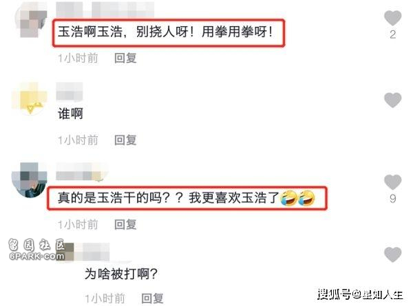
Task: Click the highlighted comment '玉浩啊玉浩，别挠人呀！用拳用拳呀！'
Action: (x=169, y=33)
